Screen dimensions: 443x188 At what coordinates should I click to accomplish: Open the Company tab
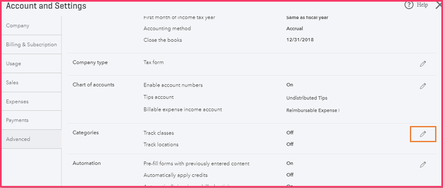click(x=18, y=26)
